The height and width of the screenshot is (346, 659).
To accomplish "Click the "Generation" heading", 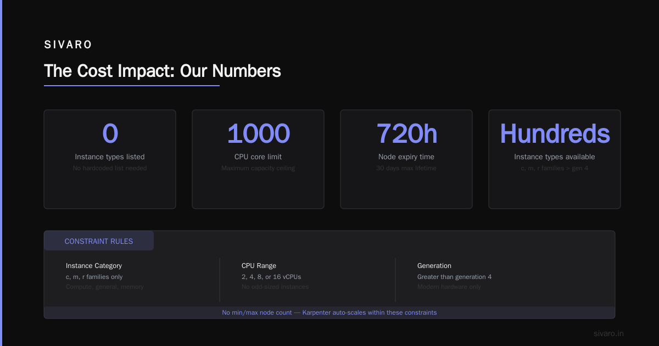I will click(x=434, y=266).
